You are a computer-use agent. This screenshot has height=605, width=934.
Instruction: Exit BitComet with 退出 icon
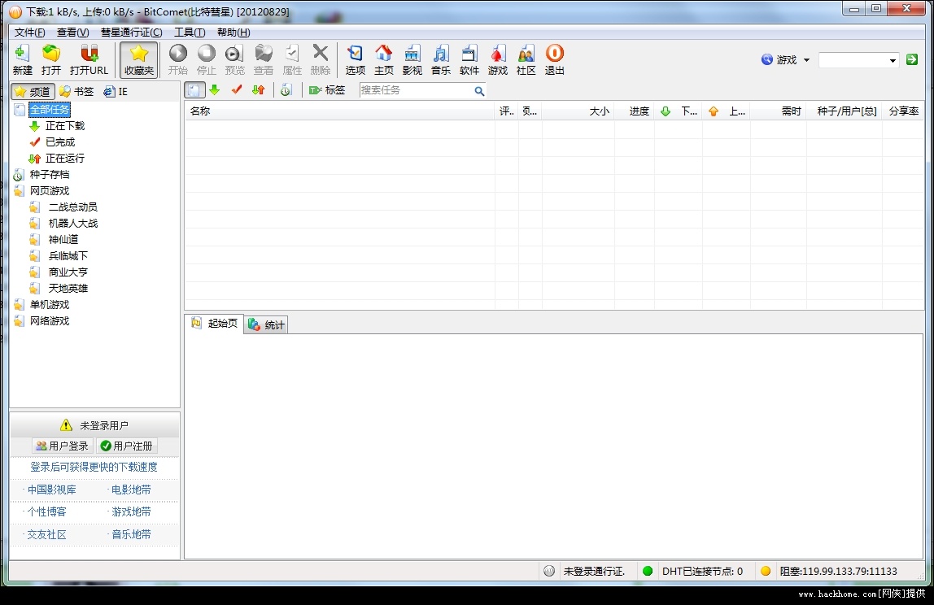555,59
